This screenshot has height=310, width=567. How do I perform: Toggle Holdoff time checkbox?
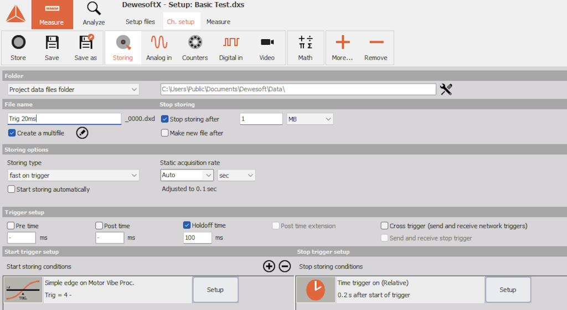click(x=187, y=225)
